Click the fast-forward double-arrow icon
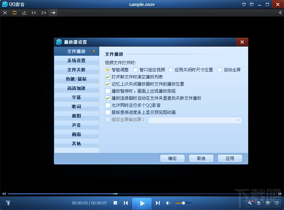 [x=280, y=194]
